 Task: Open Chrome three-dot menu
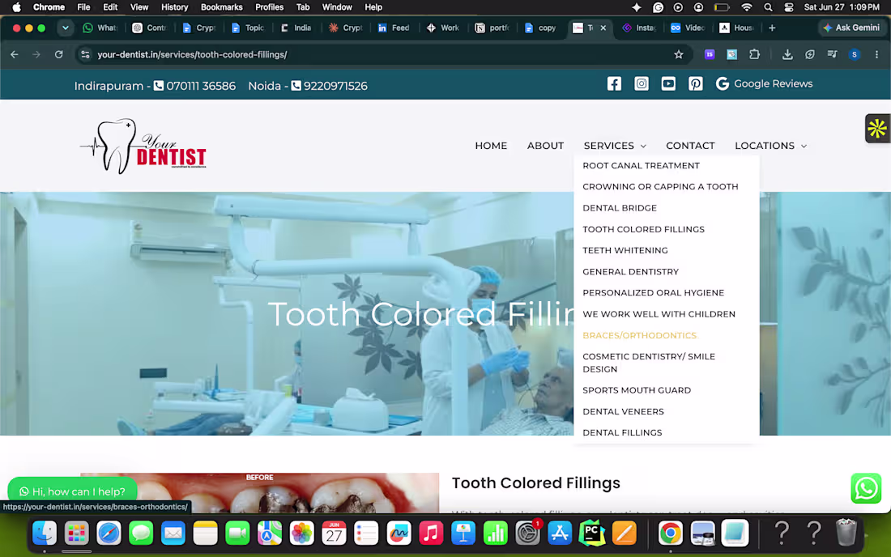click(x=876, y=54)
